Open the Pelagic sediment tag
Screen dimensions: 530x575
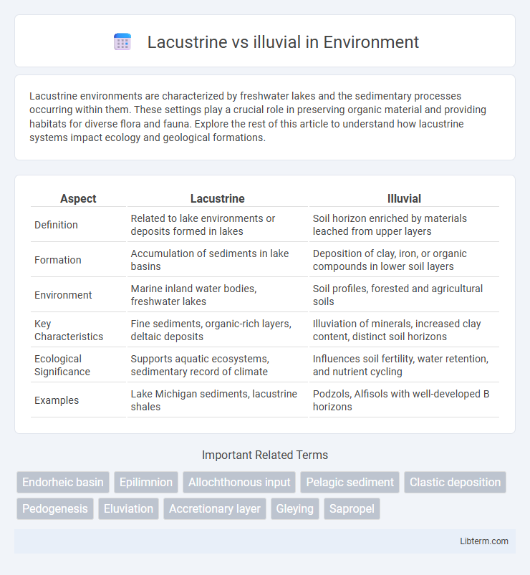(x=350, y=482)
